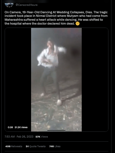Viewport: 115px width, 153px height.
Task: Click the raised-eyebrow emoji in tweet
Action: (x=78, y=23)
